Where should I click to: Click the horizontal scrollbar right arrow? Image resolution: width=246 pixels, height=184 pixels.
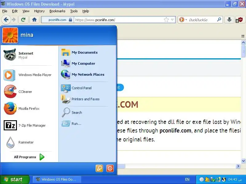pyautogui.click(x=238, y=166)
